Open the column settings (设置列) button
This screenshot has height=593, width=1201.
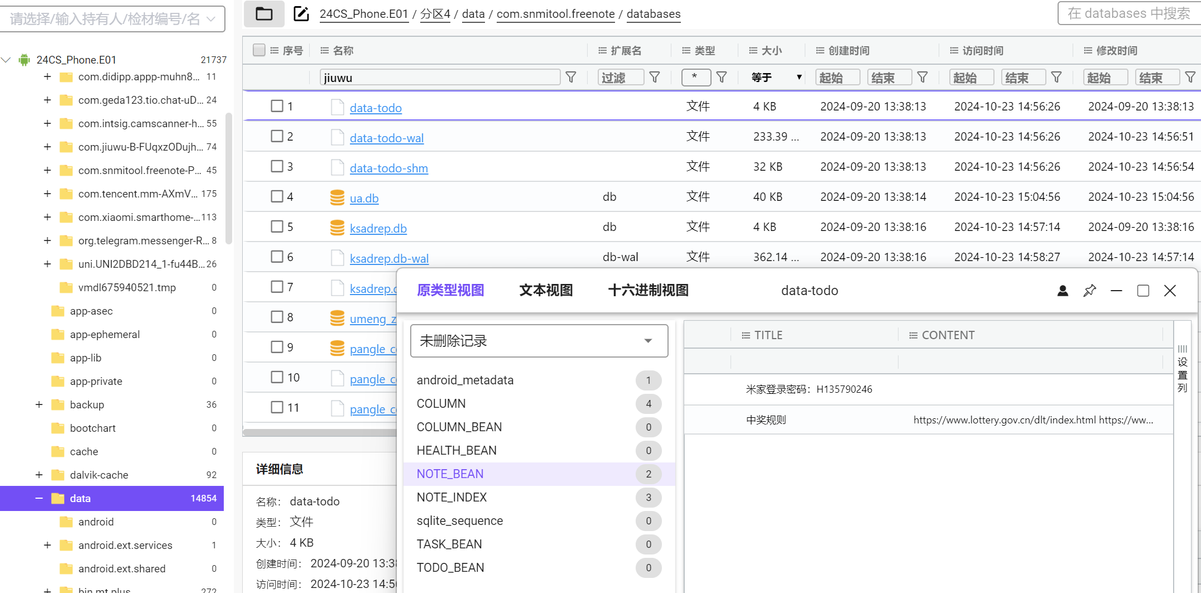pos(1182,369)
